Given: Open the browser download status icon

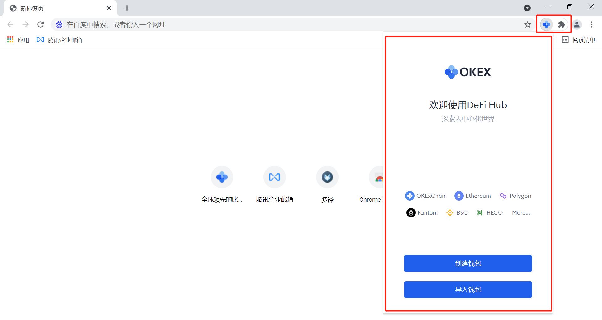Looking at the screenshot, I should coord(528,8).
